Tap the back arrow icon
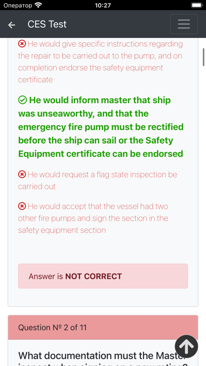Image resolution: width=206 pixels, height=366 pixels. (x=12, y=25)
